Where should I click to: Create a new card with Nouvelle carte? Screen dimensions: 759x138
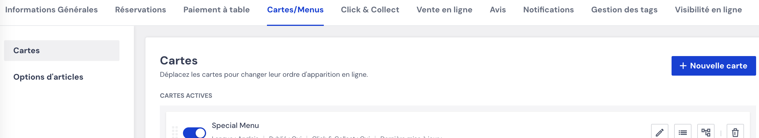tap(713, 66)
